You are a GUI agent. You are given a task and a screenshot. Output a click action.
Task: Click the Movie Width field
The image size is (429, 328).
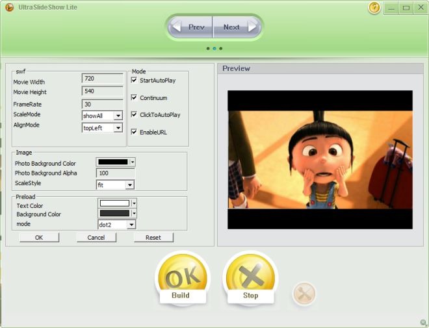103,79
